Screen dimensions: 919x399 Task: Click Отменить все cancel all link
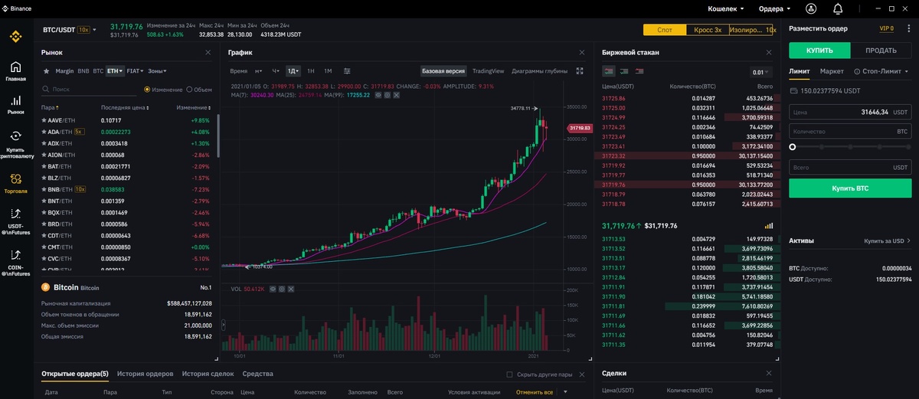[535, 391]
